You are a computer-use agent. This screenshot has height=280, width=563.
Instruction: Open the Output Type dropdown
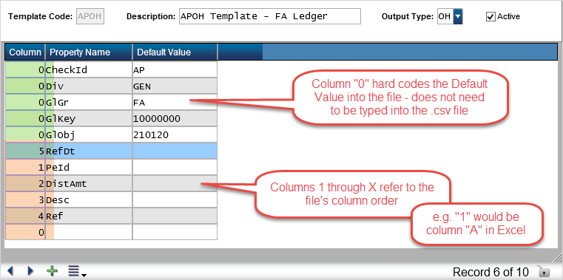click(458, 16)
